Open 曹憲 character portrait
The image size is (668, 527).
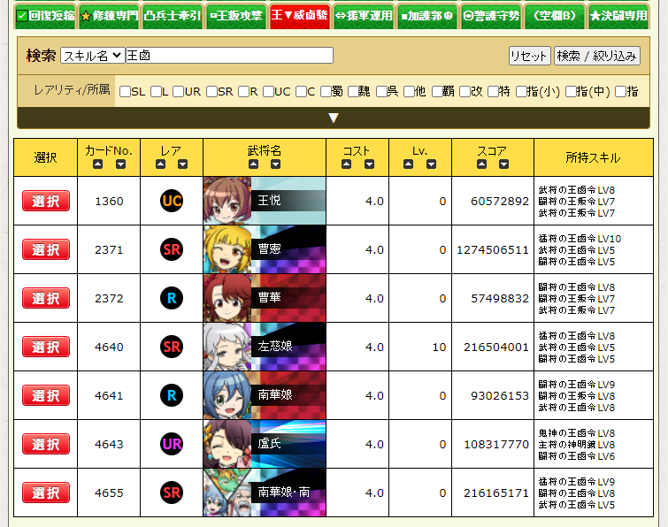point(227,249)
